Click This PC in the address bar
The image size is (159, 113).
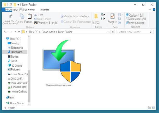tap(33, 32)
